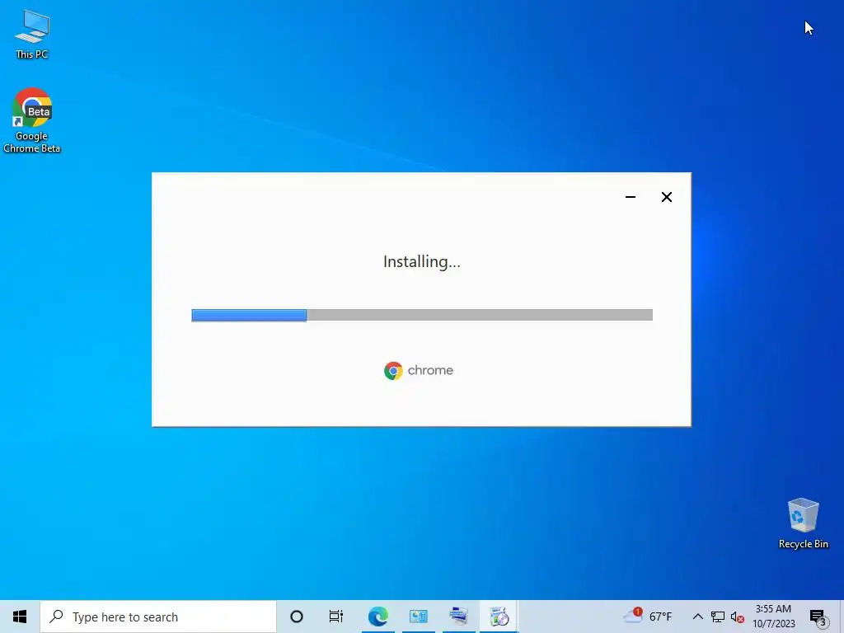Open the keyboard-and-monitor taskbar app
Viewport: 844px width, 633px height.
point(458,617)
